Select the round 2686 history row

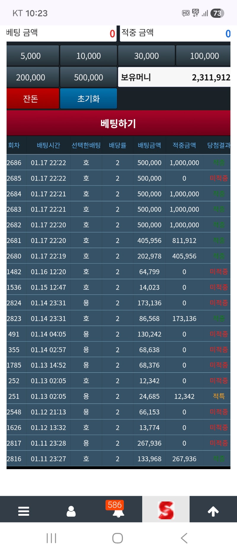(118, 163)
